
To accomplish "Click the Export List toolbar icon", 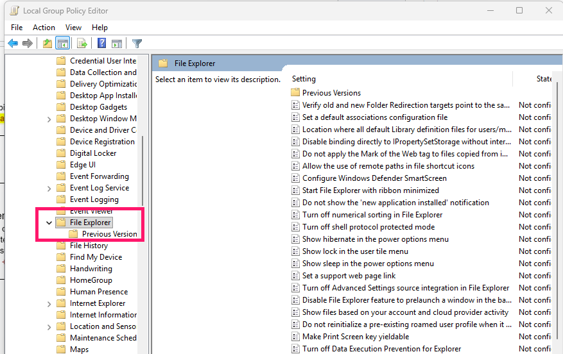I will pyautogui.click(x=82, y=44).
